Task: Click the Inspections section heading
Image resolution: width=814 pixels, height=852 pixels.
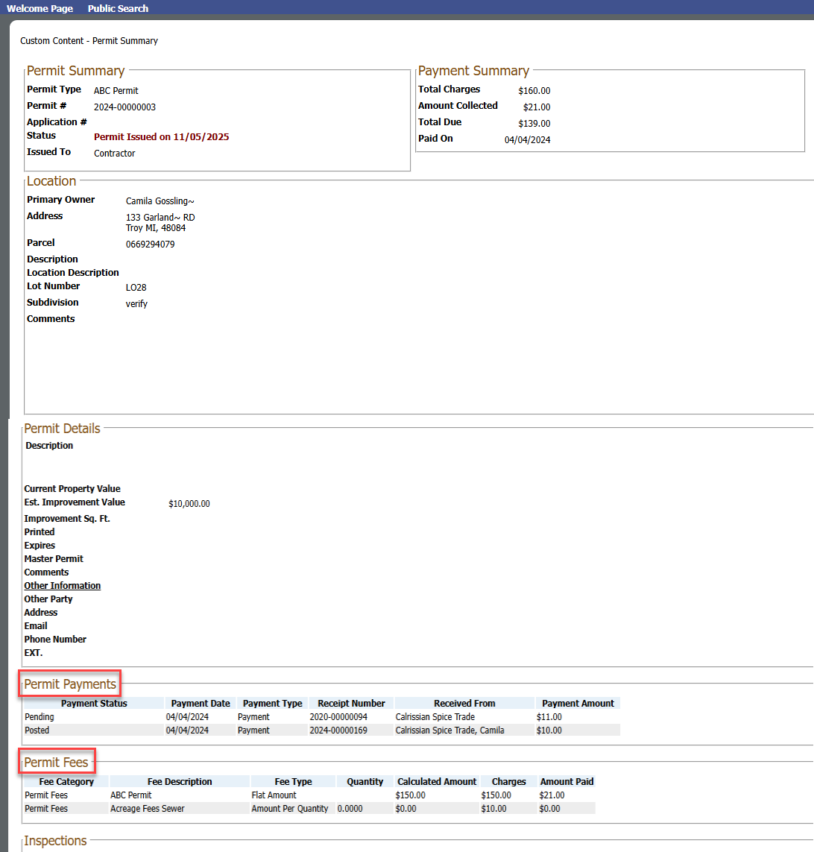Action: tap(56, 841)
